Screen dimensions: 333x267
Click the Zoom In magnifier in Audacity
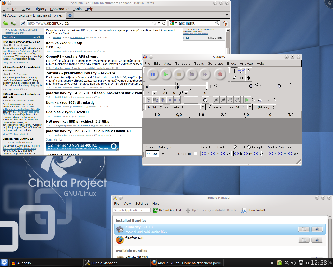coord(216,100)
